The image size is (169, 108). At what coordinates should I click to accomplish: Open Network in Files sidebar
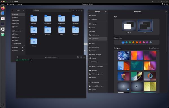(18, 24)
